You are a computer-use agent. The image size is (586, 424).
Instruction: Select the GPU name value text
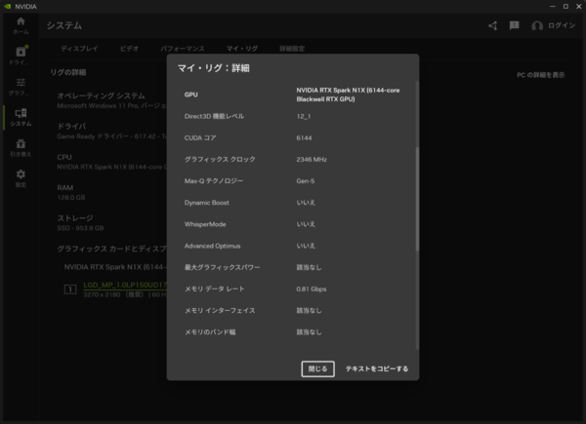click(x=348, y=95)
